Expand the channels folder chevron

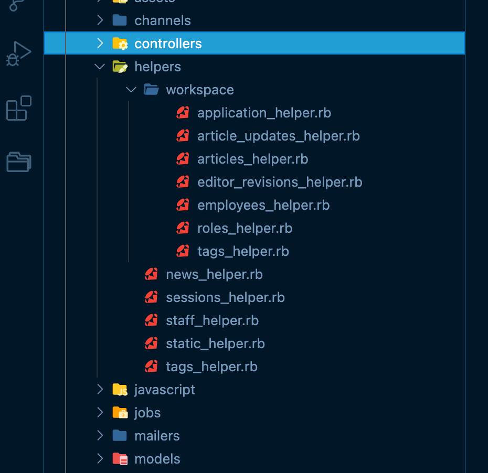coord(100,20)
